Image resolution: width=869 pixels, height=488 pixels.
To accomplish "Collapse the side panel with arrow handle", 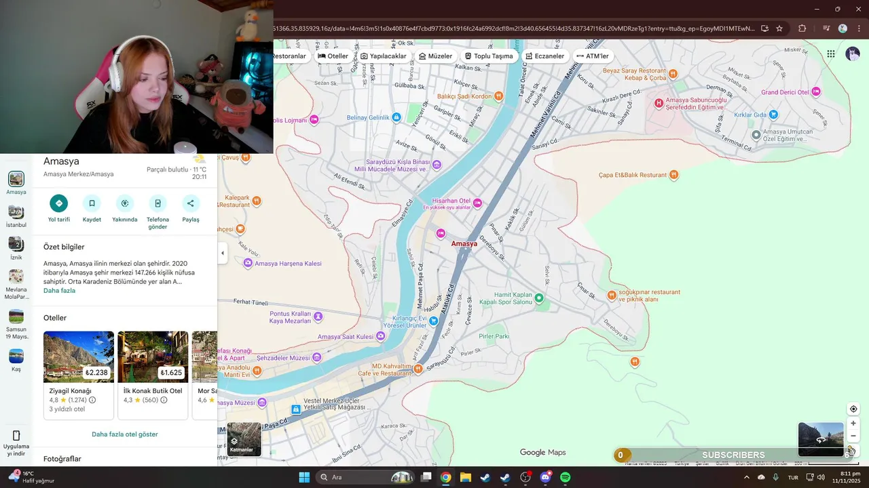I will click(223, 253).
